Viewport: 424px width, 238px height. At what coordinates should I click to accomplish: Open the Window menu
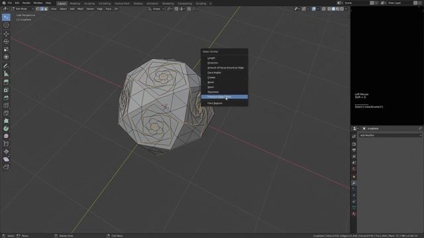point(38,3)
